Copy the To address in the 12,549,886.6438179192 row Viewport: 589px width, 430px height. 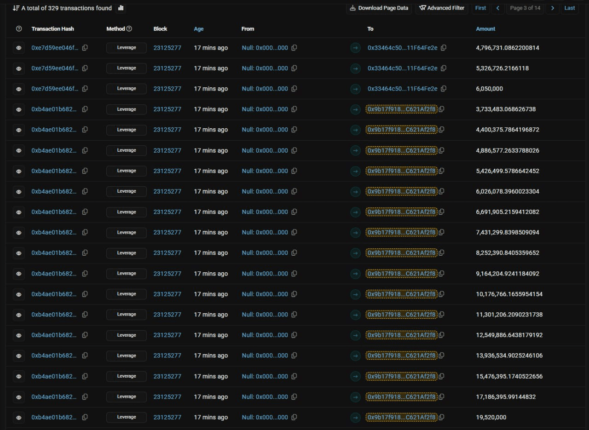click(x=441, y=335)
